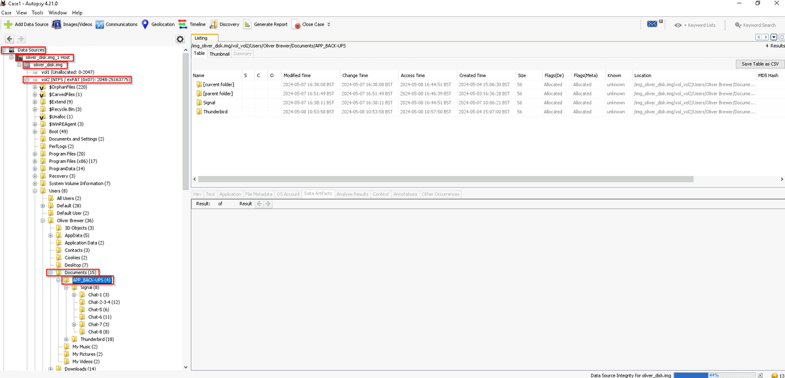The image size is (785, 378).
Task: Sort listing by Name column header
Action: tap(216, 75)
